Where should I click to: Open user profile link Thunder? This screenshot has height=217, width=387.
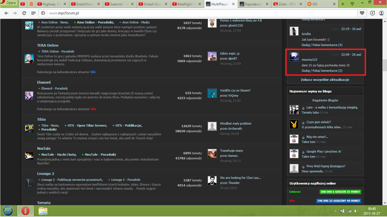[234, 183]
